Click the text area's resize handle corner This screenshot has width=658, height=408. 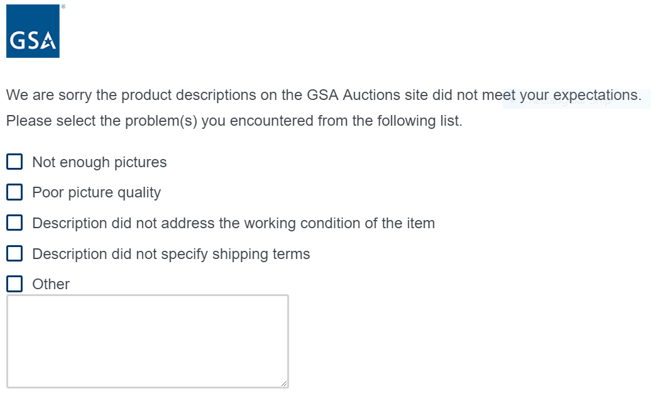(x=285, y=383)
